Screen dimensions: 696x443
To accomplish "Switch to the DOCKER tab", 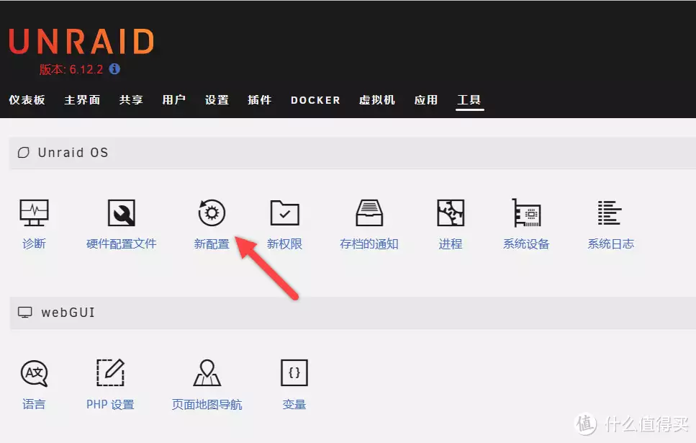I will click(x=315, y=100).
